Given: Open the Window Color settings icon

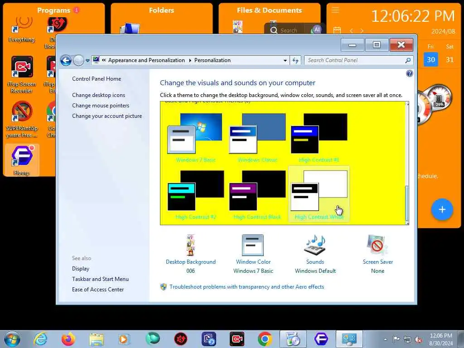Looking at the screenshot, I should tap(253, 245).
